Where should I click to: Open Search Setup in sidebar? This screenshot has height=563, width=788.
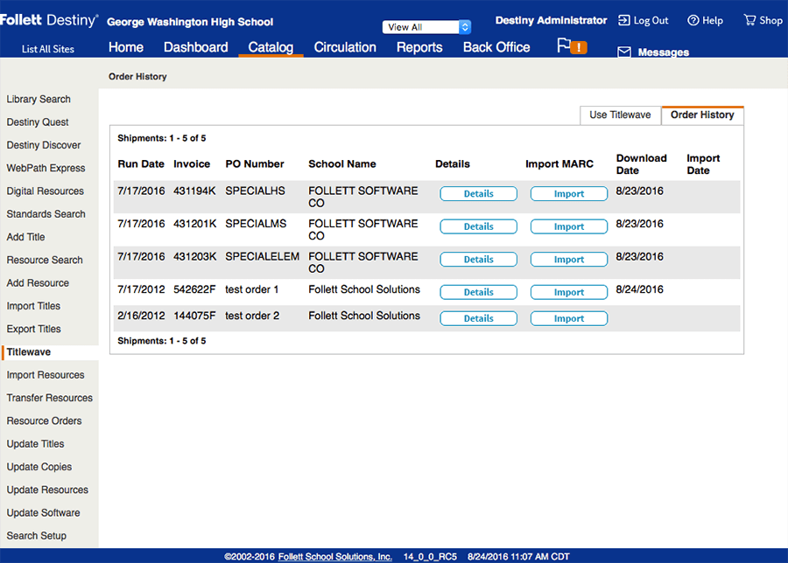(x=36, y=536)
